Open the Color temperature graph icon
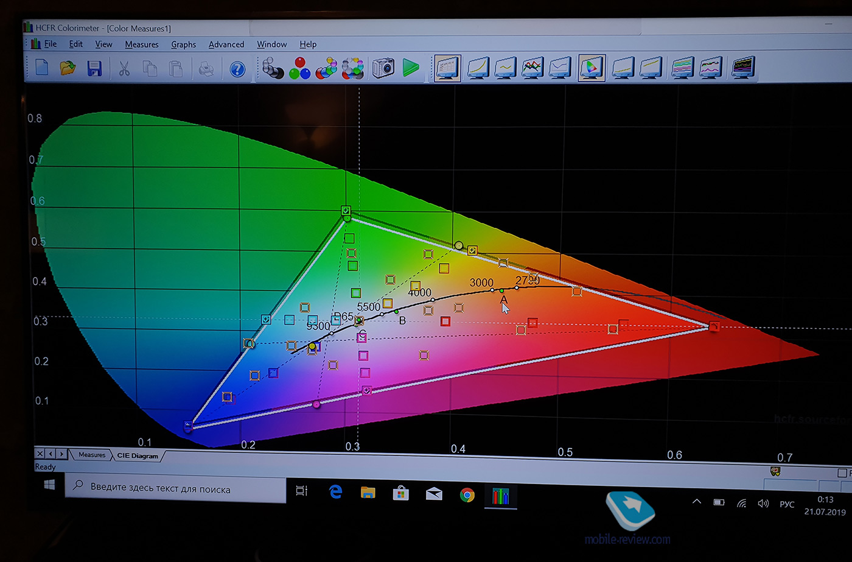852x562 pixels. point(560,68)
